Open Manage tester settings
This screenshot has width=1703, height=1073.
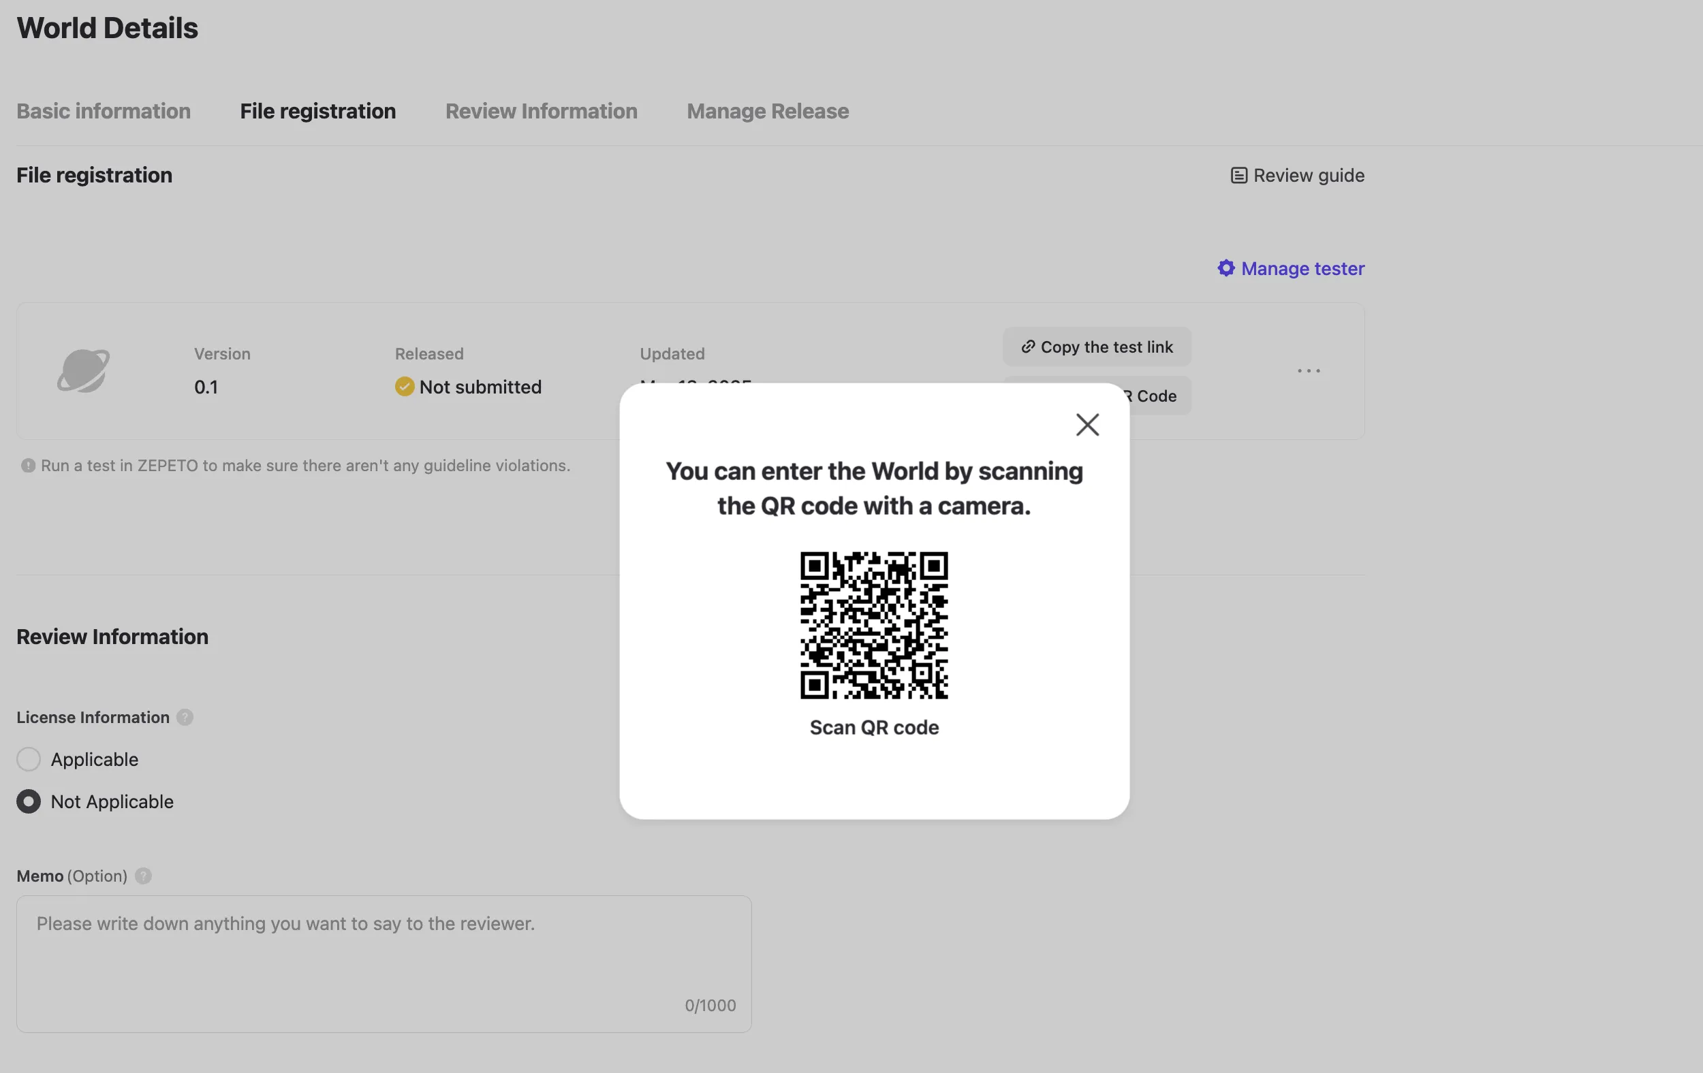point(1291,269)
